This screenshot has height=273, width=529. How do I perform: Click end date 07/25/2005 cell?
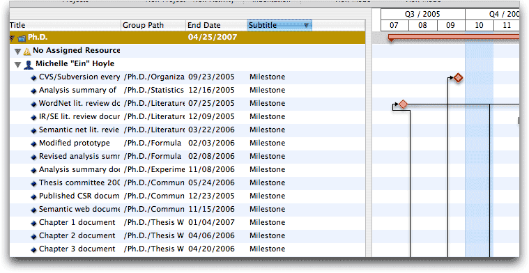[x=211, y=103]
